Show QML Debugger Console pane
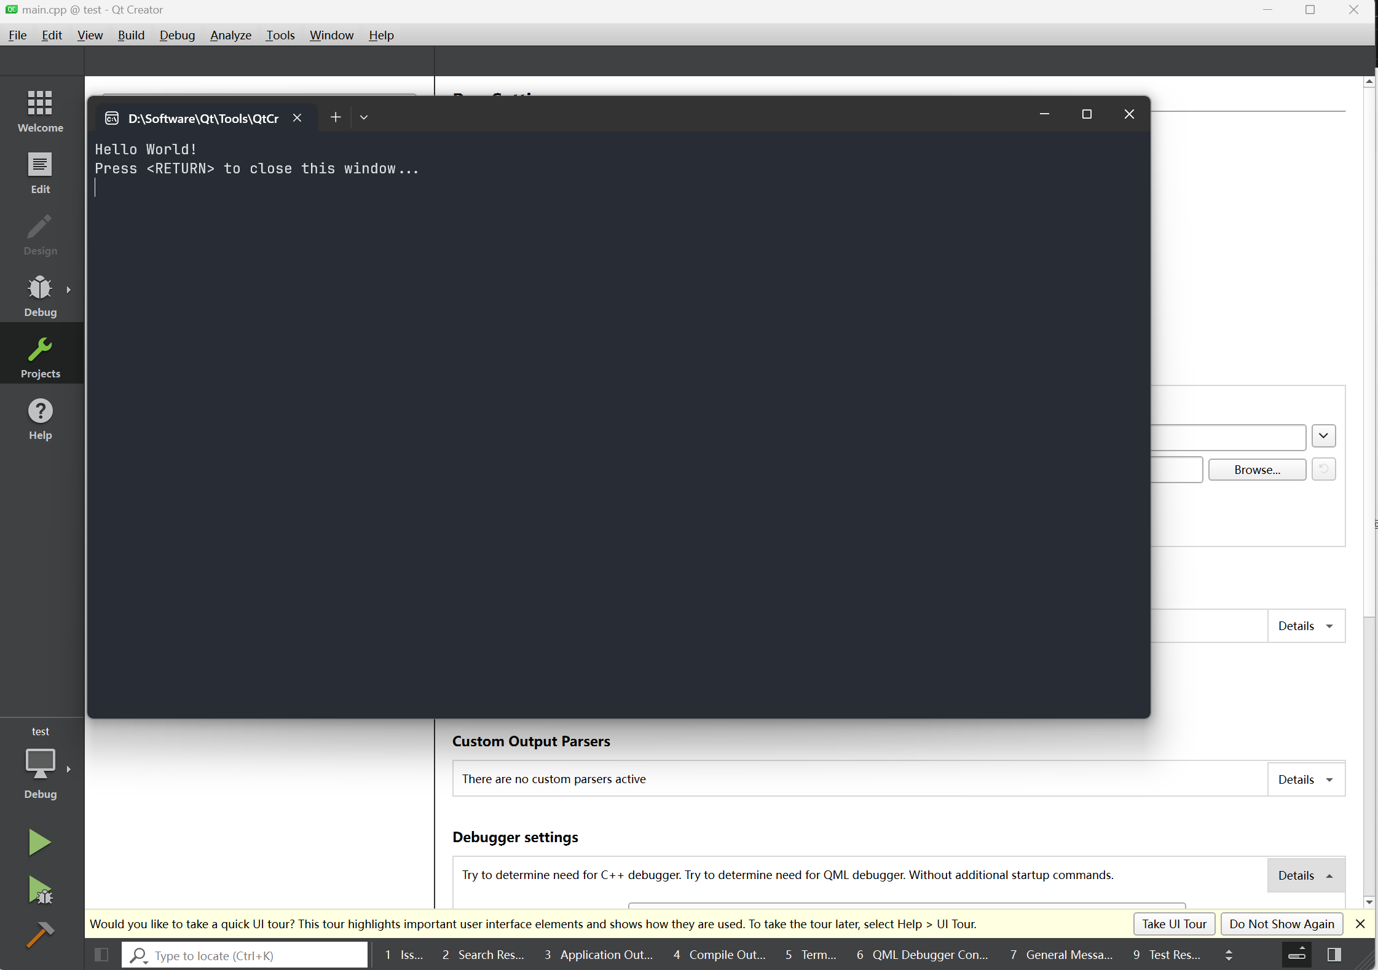Viewport: 1378px width, 970px height. pos(923,955)
